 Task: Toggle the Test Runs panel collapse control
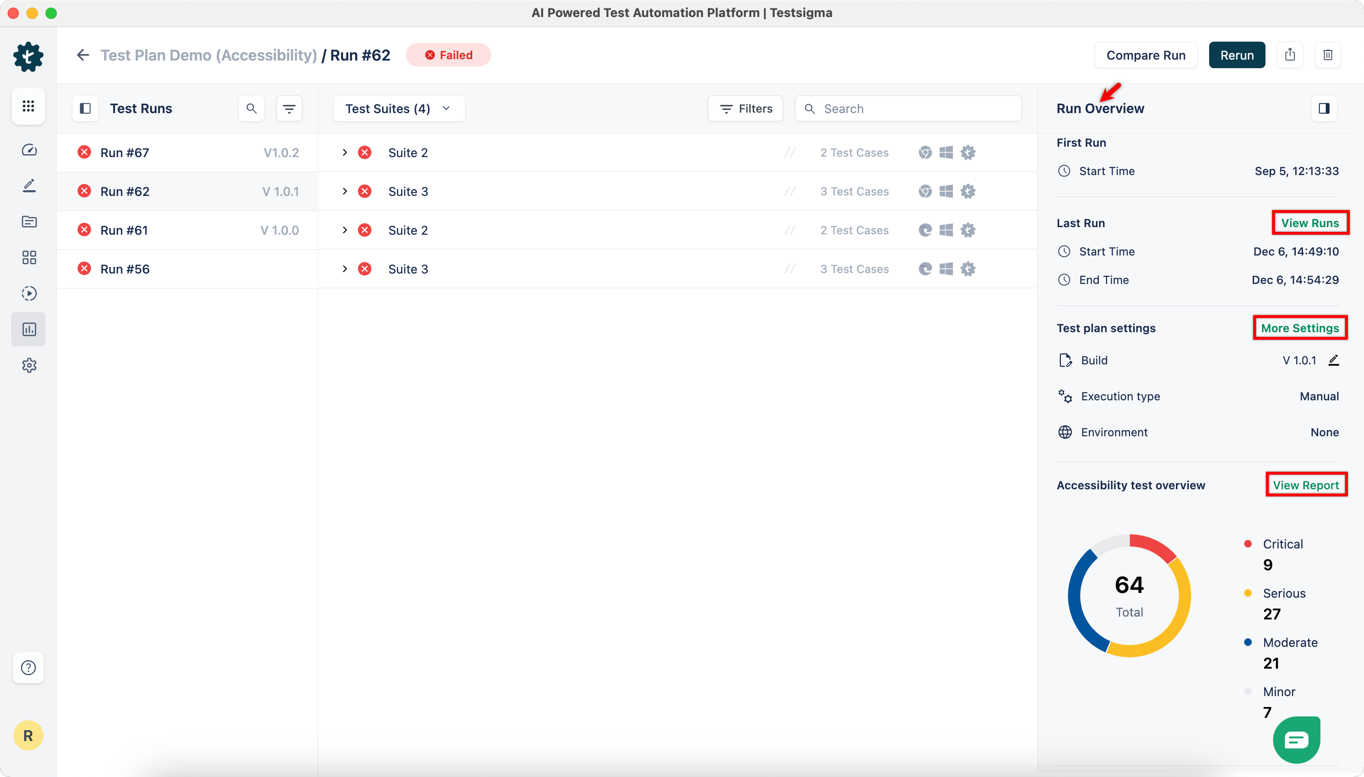pyautogui.click(x=85, y=108)
